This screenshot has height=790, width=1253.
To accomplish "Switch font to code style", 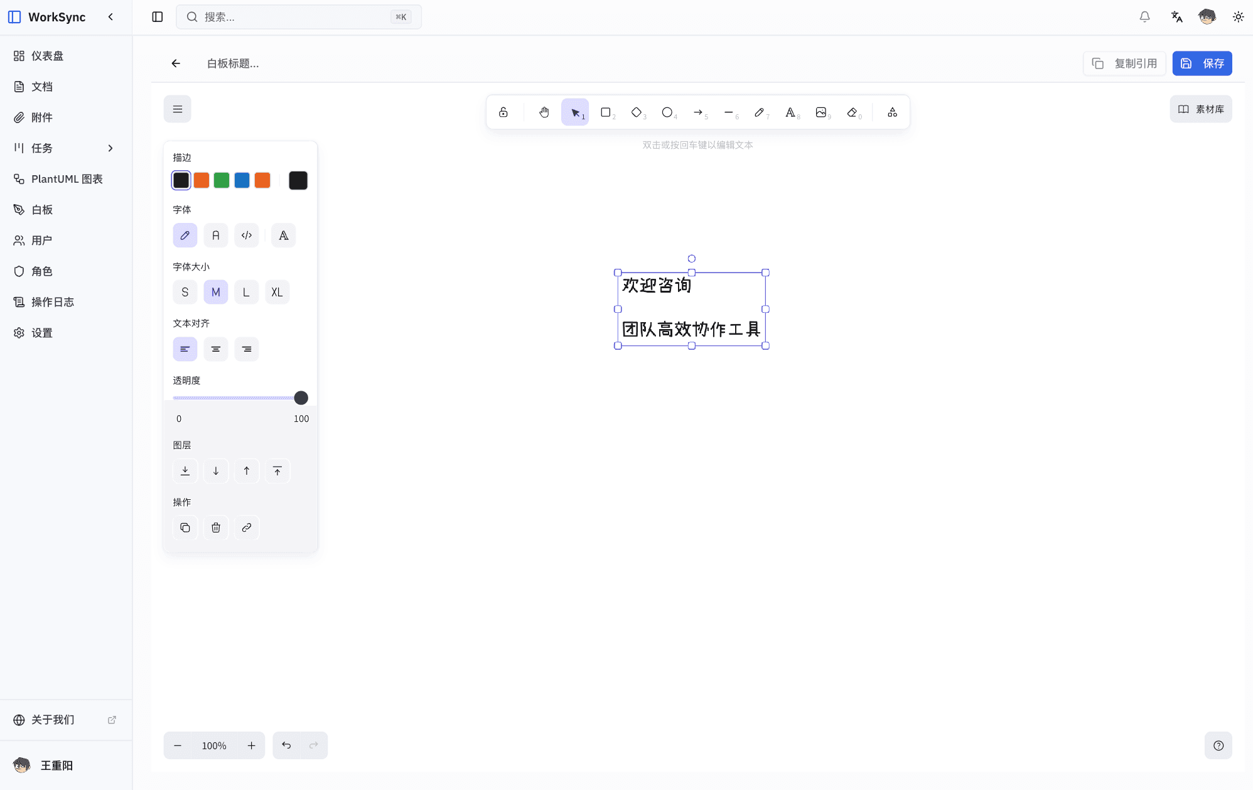I will [x=247, y=235].
